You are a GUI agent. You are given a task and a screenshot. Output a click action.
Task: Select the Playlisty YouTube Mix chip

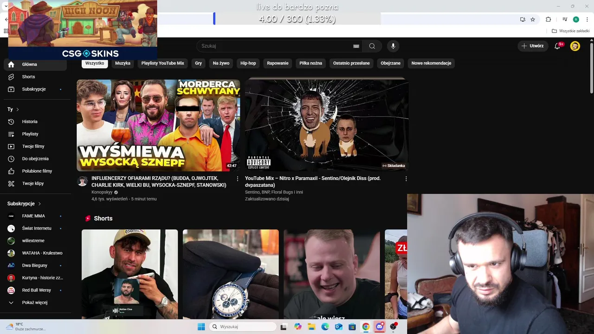pyautogui.click(x=163, y=63)
